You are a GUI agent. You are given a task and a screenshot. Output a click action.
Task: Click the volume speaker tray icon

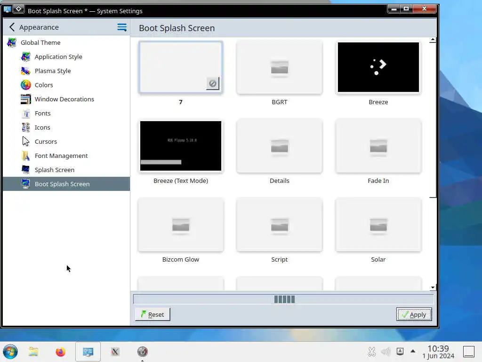(x=386, y=351)
